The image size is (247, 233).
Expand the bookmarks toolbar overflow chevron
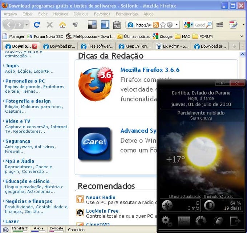pyautogui.click(x=242, y=36)
